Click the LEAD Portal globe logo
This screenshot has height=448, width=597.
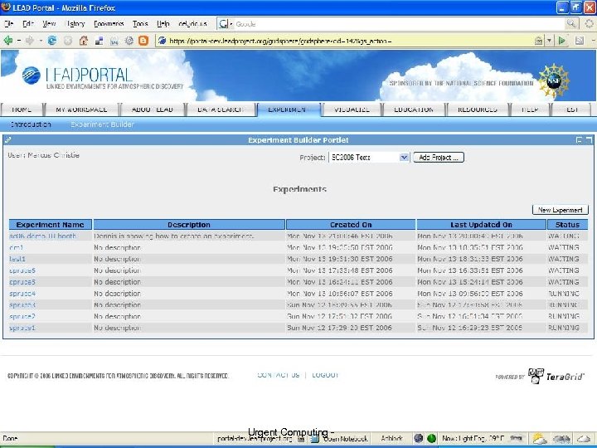(32, 75)
